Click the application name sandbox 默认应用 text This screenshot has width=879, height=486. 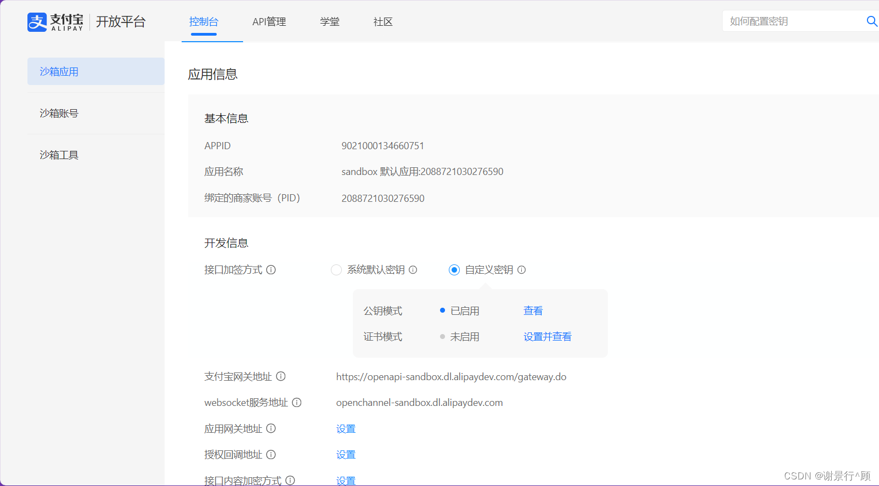pos(422,172)
